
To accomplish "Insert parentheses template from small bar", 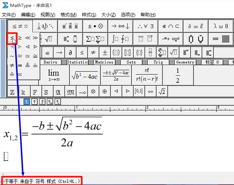I will click(116, 52).
